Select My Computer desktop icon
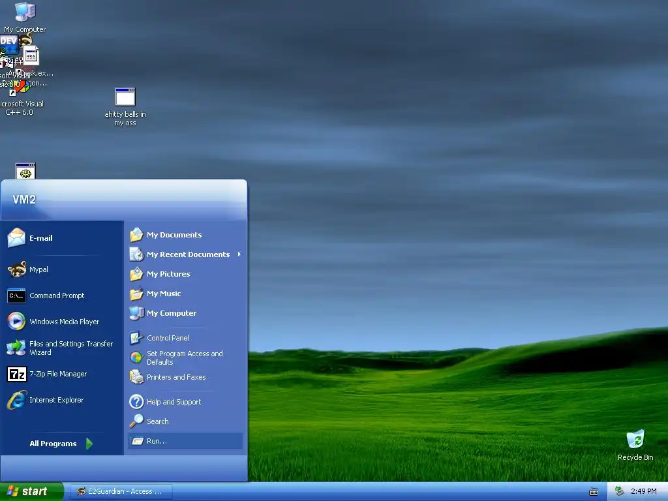The height and width of the screenshot is (501, 668). pos(25,18)
